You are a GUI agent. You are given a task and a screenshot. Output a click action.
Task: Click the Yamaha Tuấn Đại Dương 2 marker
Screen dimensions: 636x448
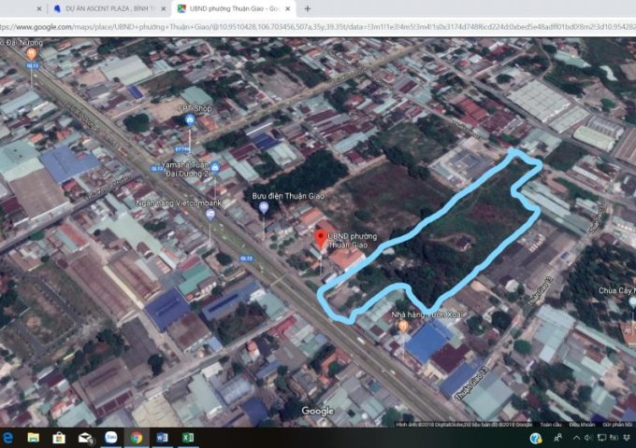coord(215,167)
